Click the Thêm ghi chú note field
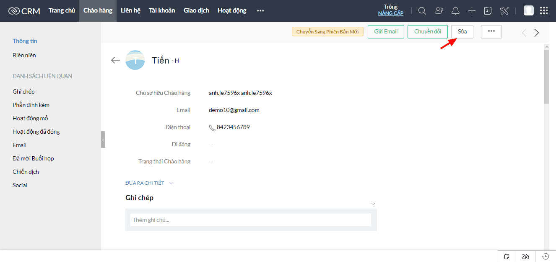The height and width of the screenshot is (262, 556). click(x=250, y=220)
